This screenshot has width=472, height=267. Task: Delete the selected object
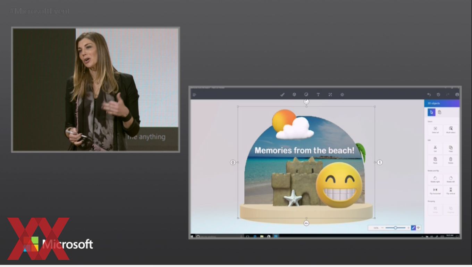(451, 160)
